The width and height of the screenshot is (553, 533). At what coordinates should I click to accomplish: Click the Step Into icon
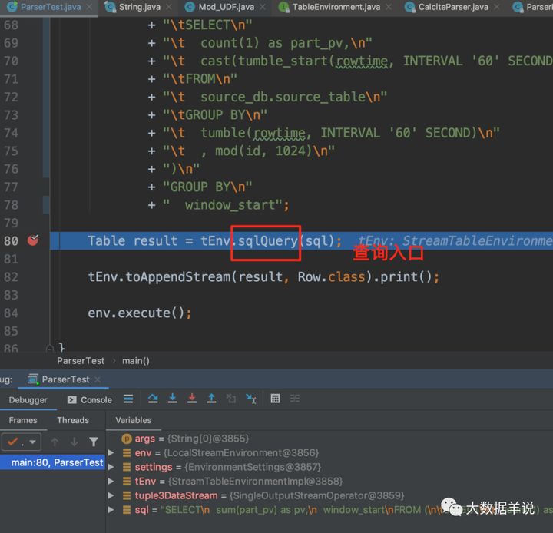pos(173,399)
